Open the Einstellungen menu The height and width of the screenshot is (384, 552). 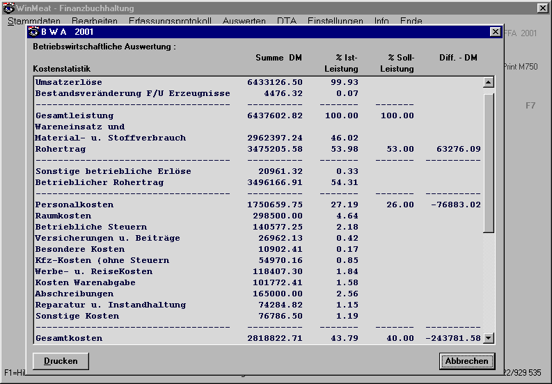335,22
